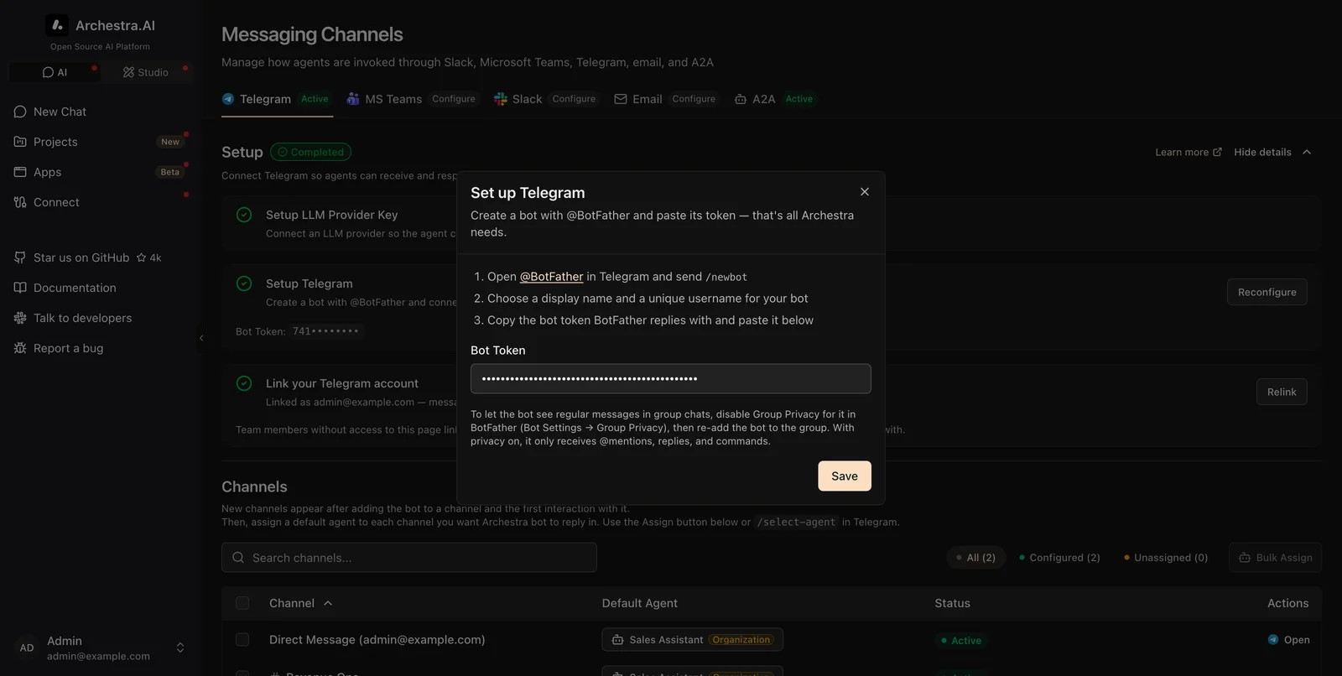1342x676 pixels.
Task: Switch to the AI sidebar tab
Action: tap(55, 72)
